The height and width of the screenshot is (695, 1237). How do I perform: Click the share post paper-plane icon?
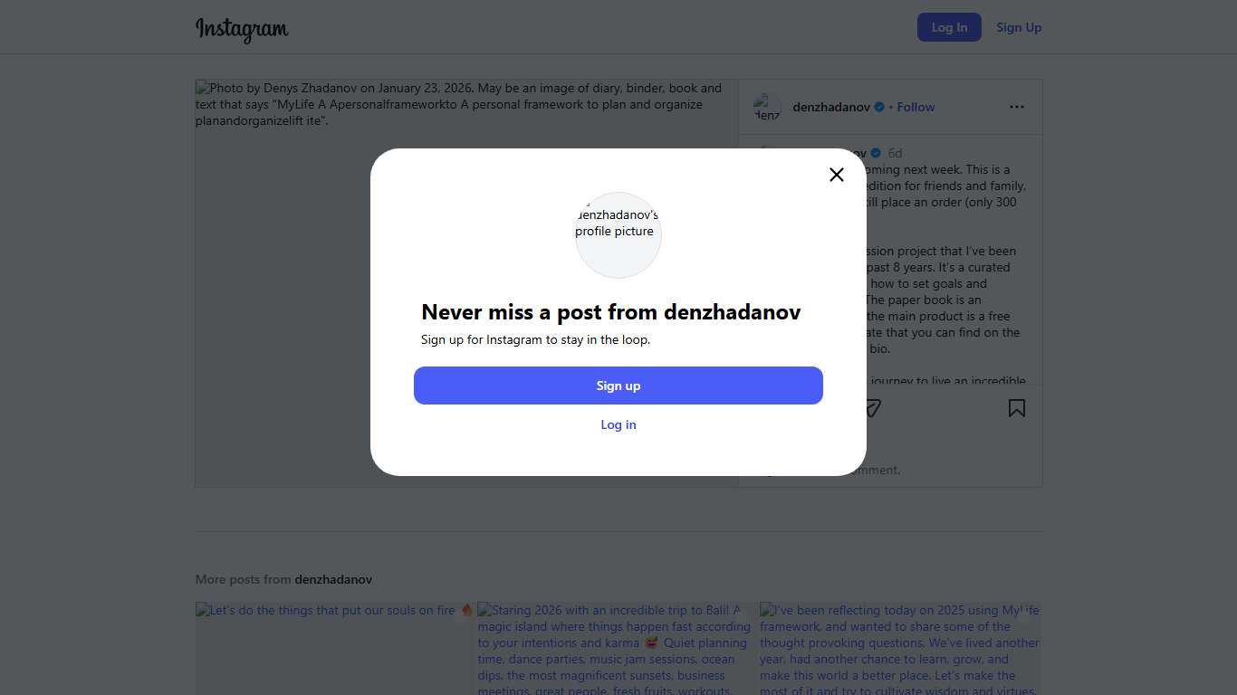[x=872, y=408]
